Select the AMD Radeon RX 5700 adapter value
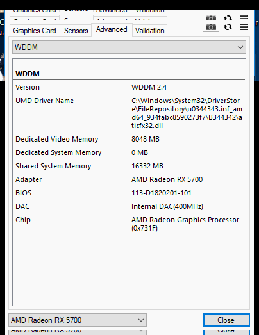The image size is (259, 335). [x=167, y=179]
